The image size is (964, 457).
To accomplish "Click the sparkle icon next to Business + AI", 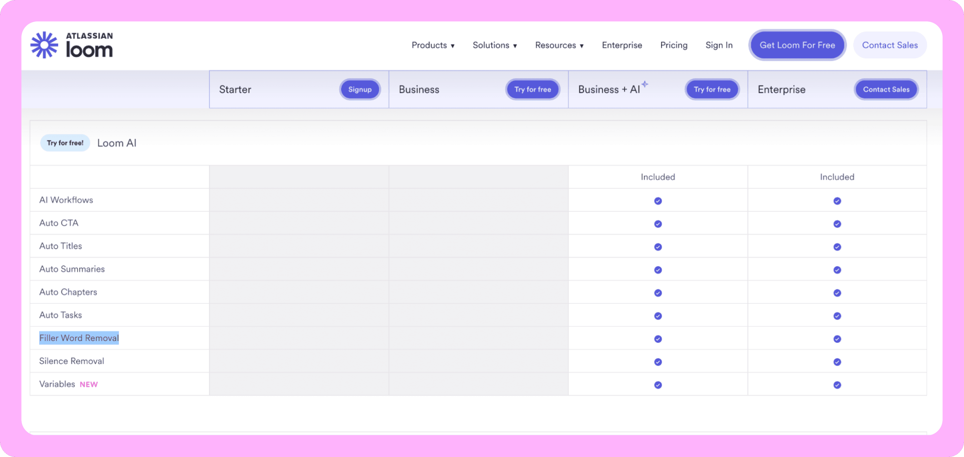I will coord(645,84).
